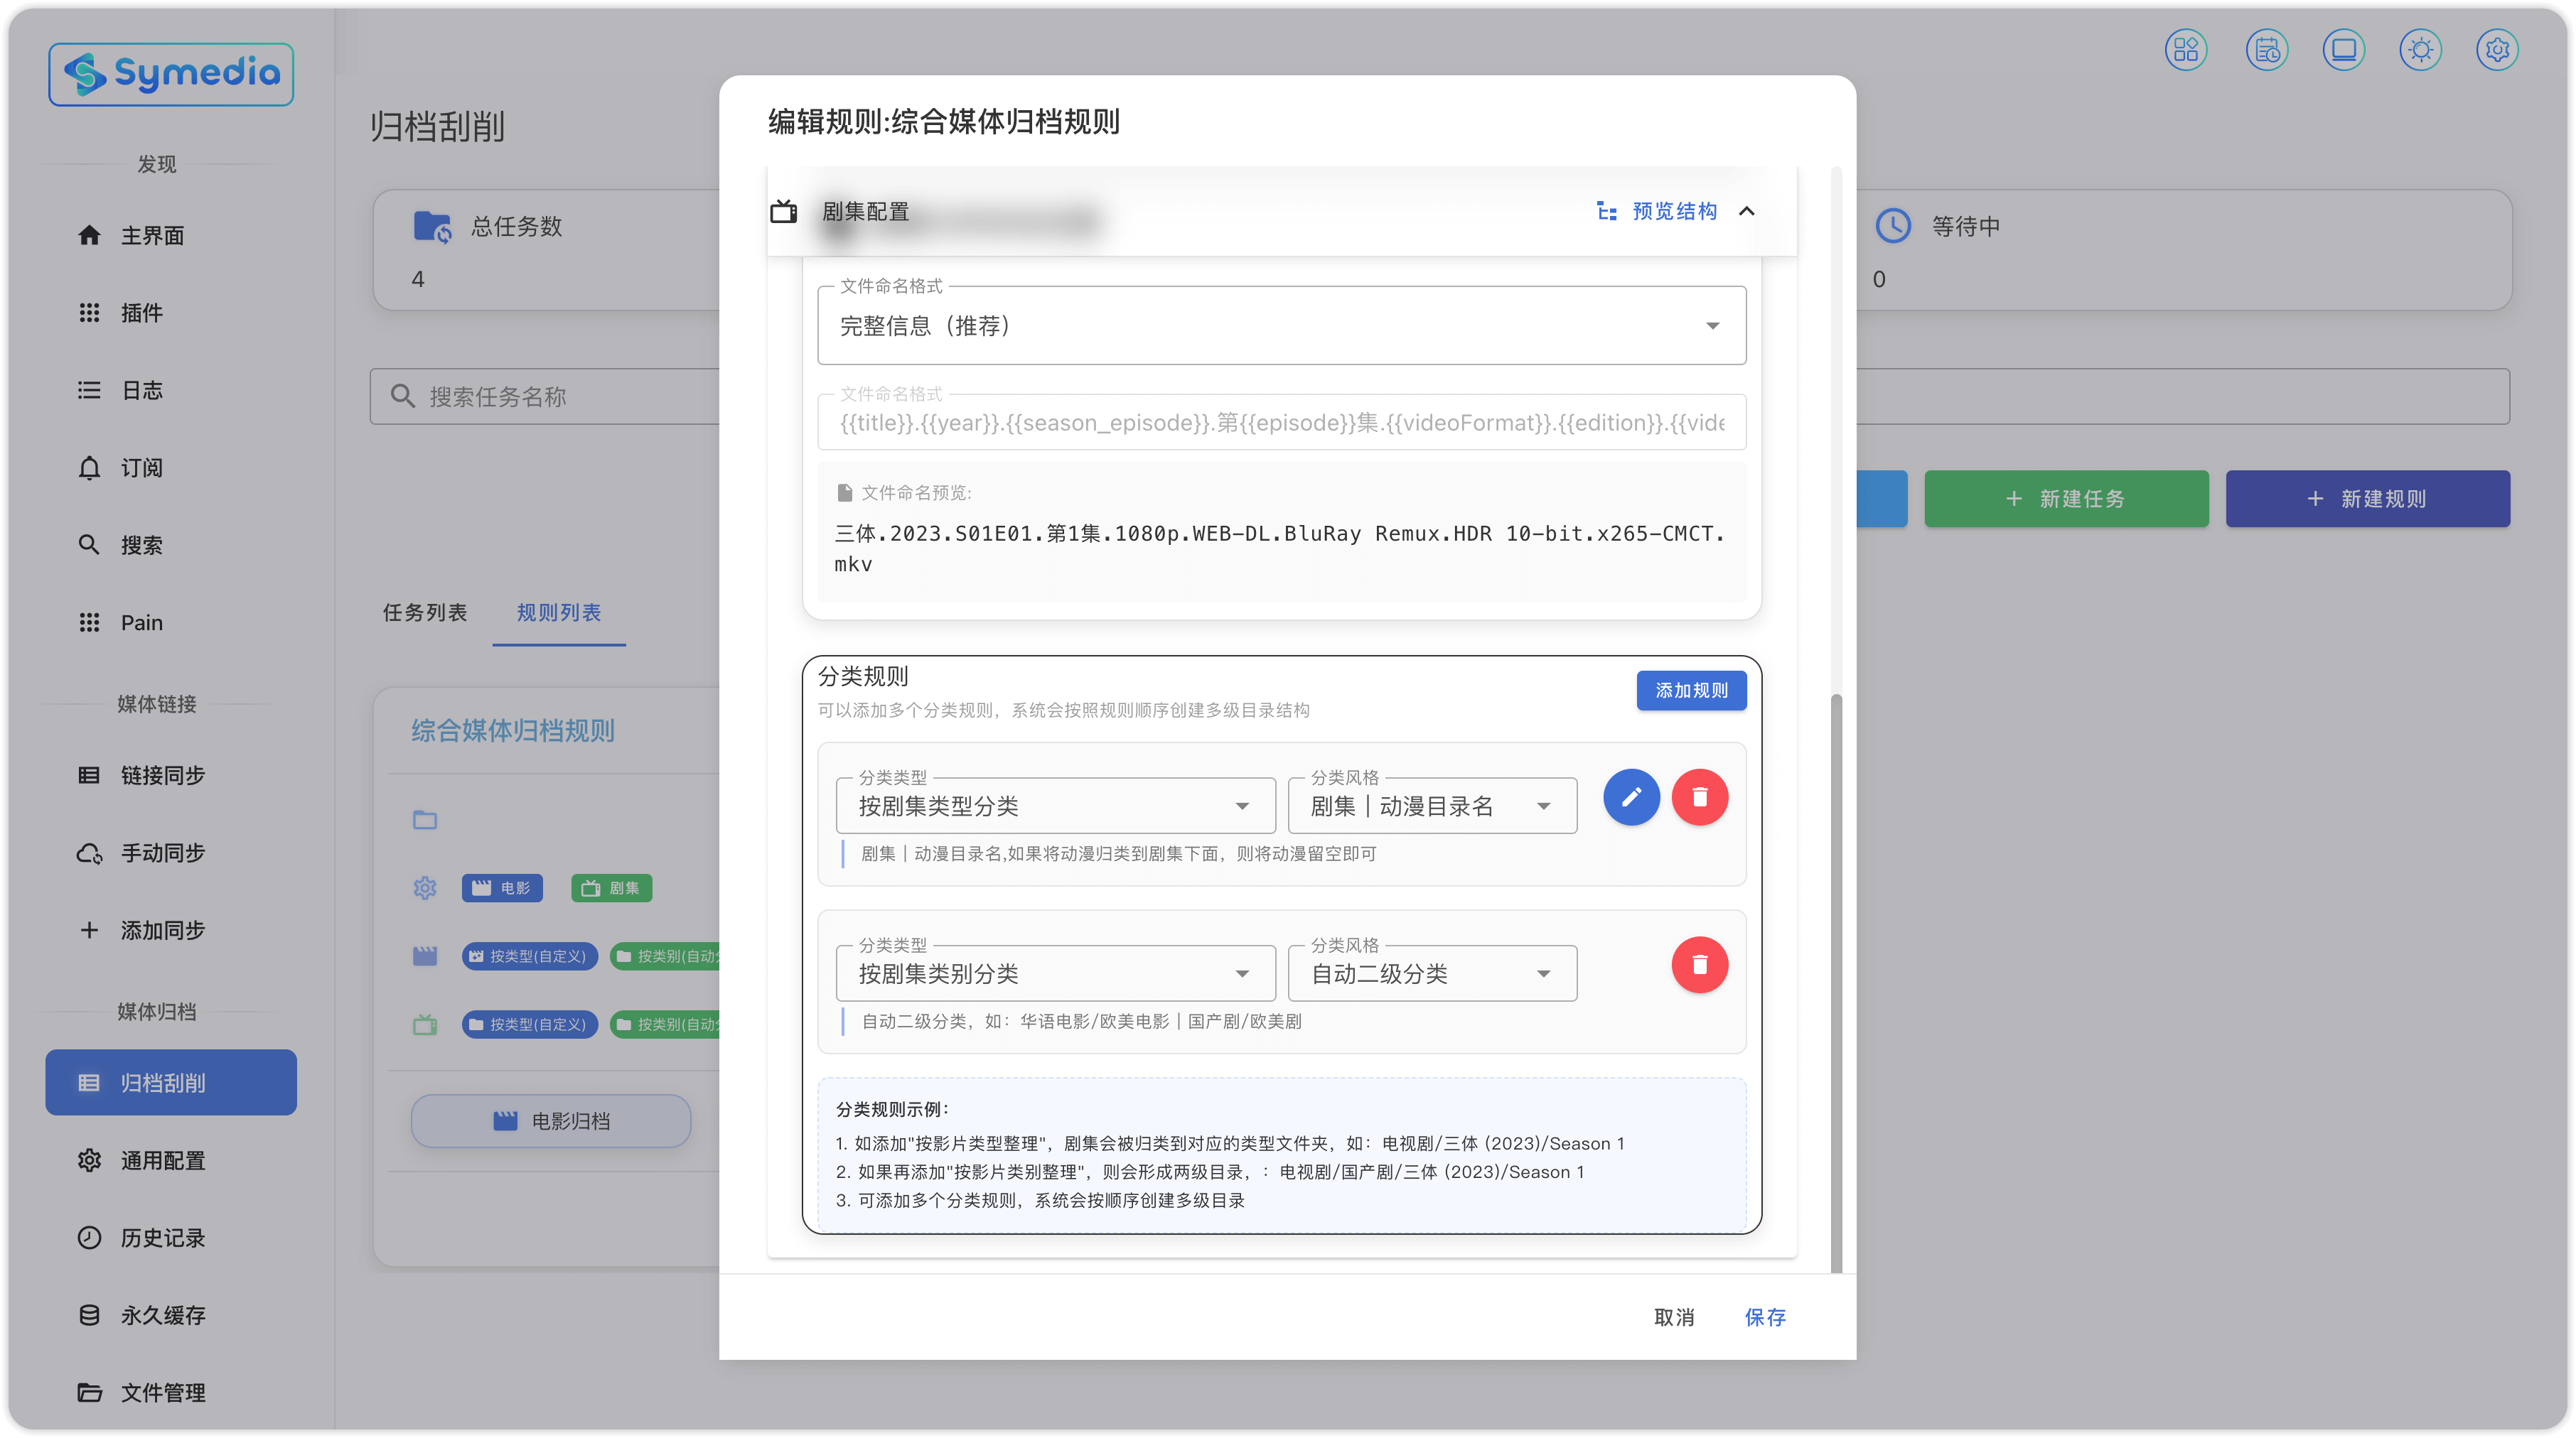Collapse the 剧集配置 section chevron
The image size is (2576, 1438).
click(x=1747, y=211)
